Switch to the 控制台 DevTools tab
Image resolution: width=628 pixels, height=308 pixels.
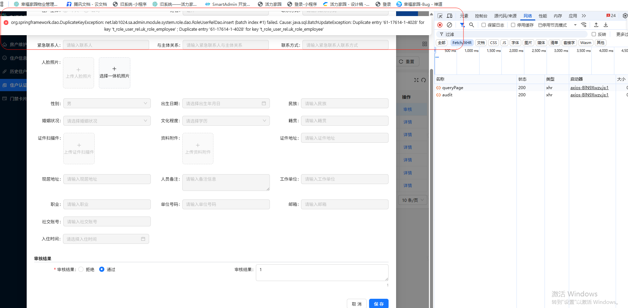[481, 16]
